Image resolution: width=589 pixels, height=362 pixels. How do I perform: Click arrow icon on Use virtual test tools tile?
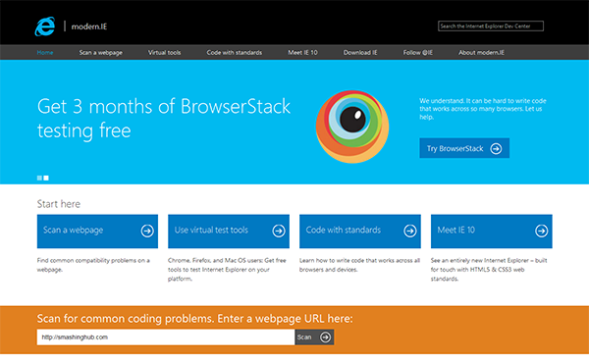[x=279, y=231]
